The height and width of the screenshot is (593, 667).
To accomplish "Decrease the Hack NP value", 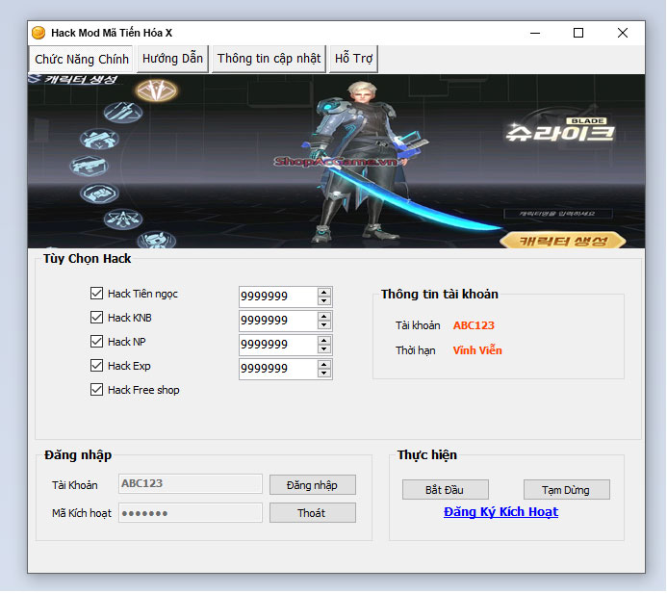I will (x=324, y=348).
